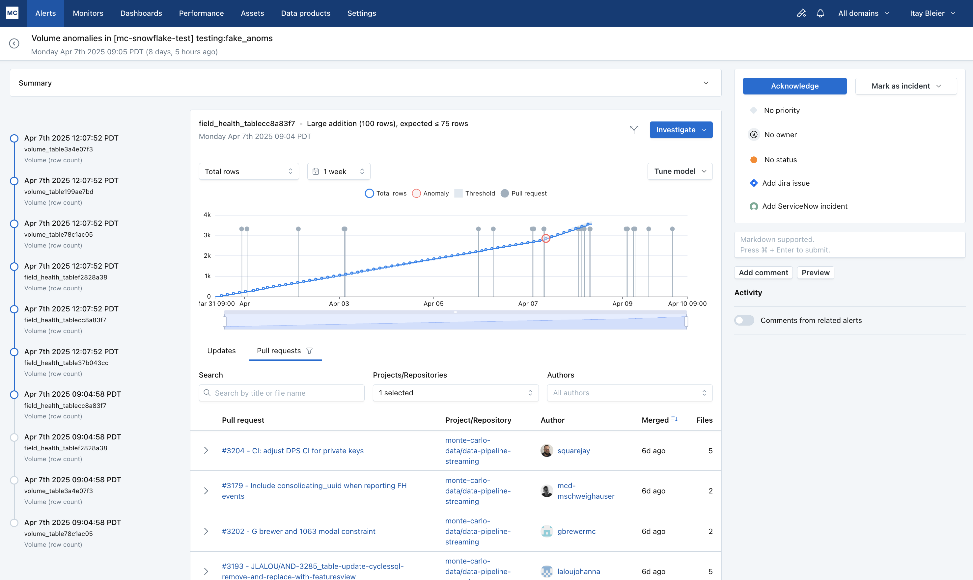Click the Add ServiceNow incident icon
This screenshot has width=973, height=580.
(x=754, y=206)
